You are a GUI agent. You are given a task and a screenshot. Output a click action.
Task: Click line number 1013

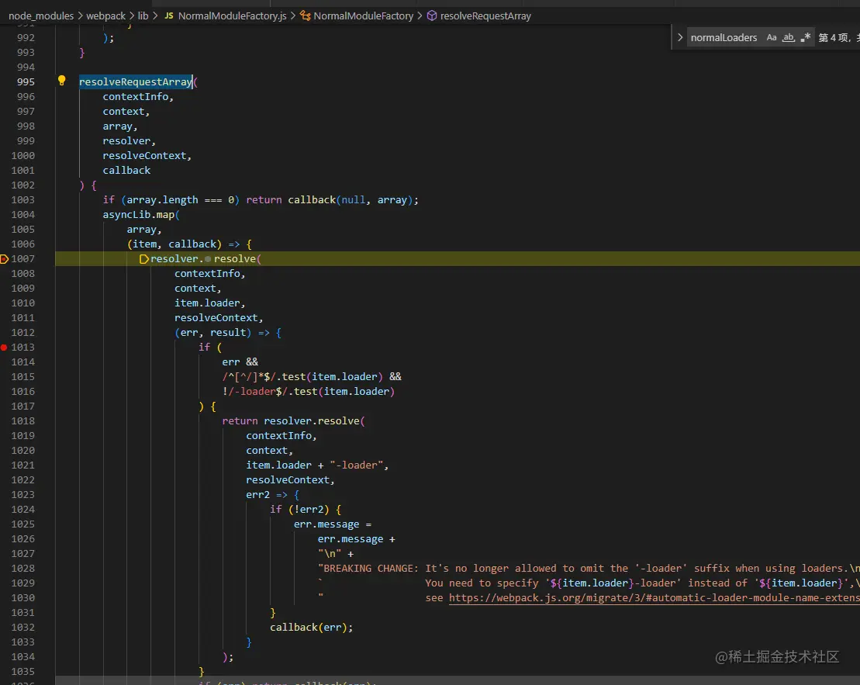tap(23, 347)
